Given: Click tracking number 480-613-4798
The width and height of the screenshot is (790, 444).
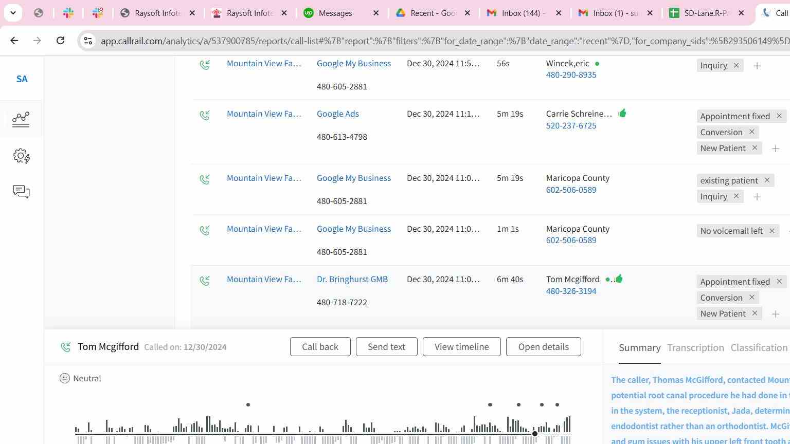Looking at the screenshot, I should pyautogui.click(x=342, y=137).
